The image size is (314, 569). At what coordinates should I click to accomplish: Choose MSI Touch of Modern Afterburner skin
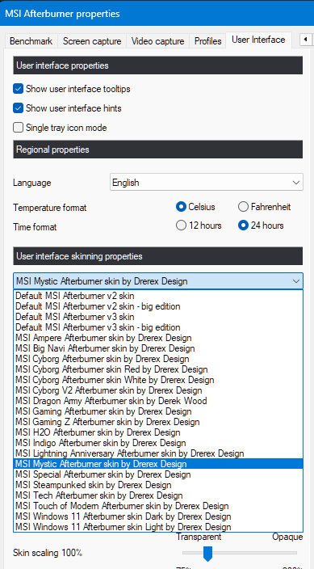click(x=158, y=506)
